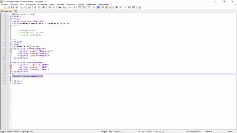Viewport: 237px width, 133px height.
Task: Click the Close All documents toolbar icon
Action: (26, 7)
